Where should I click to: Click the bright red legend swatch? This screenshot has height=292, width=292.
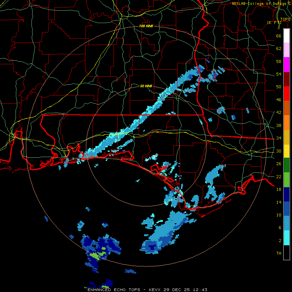(x=286, y=93)
